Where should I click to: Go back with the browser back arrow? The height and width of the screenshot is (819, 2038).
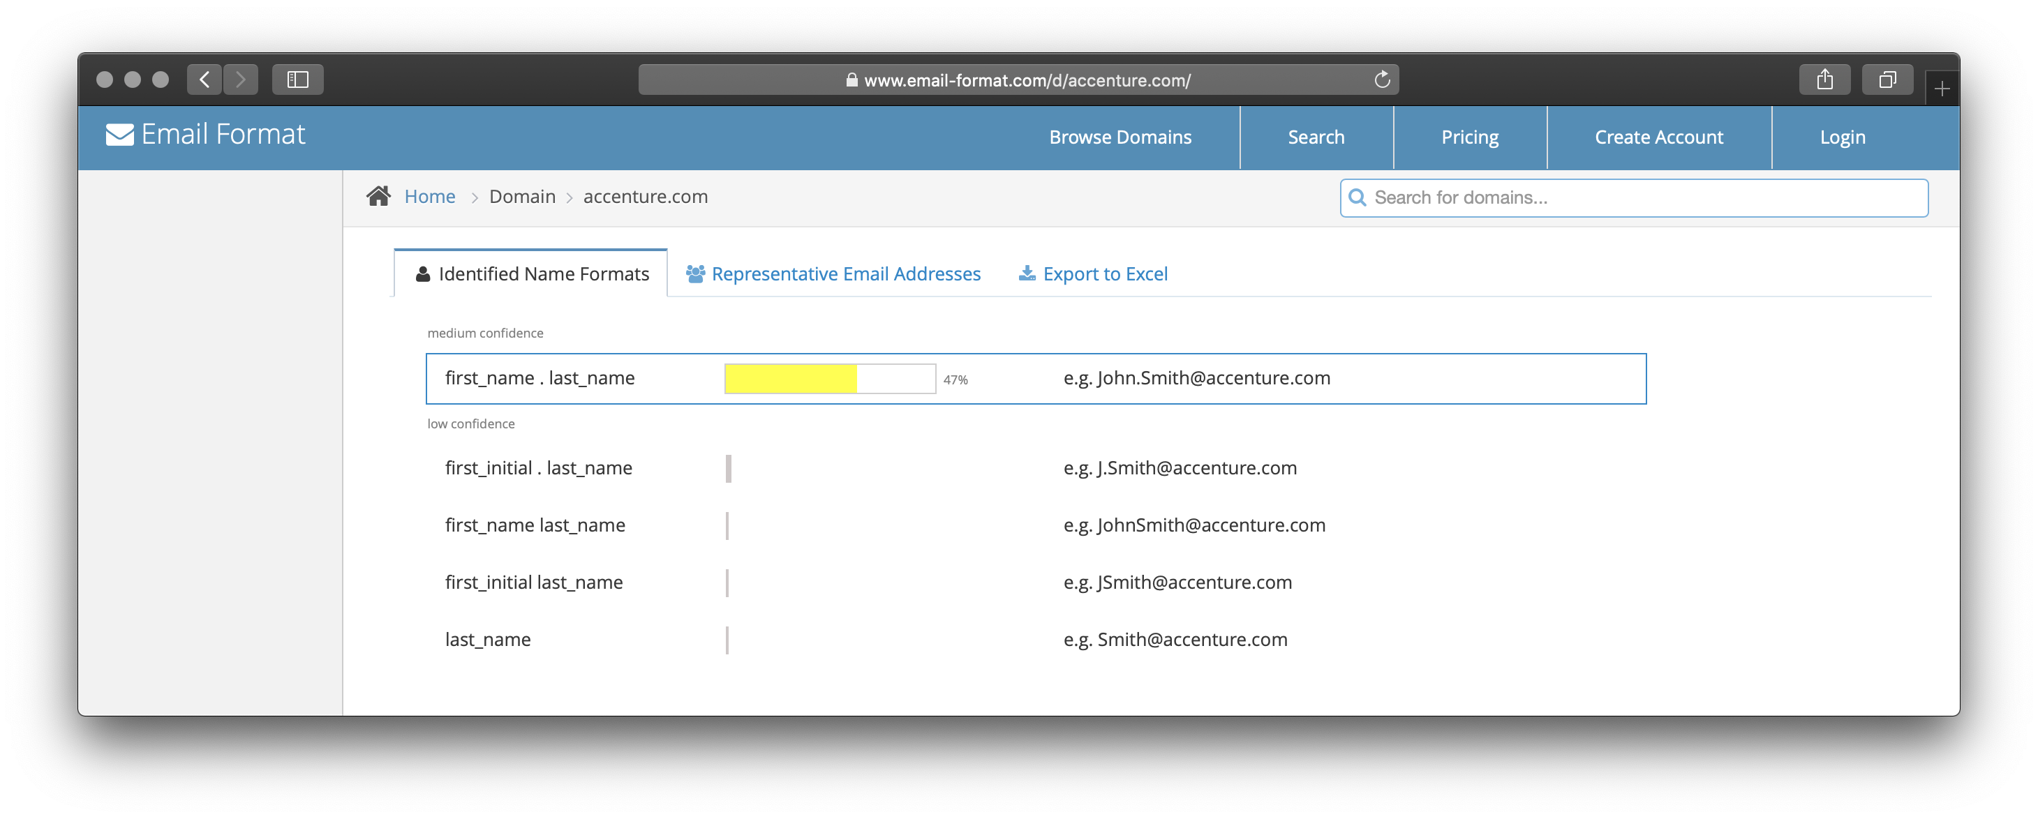tap(204, 80)
